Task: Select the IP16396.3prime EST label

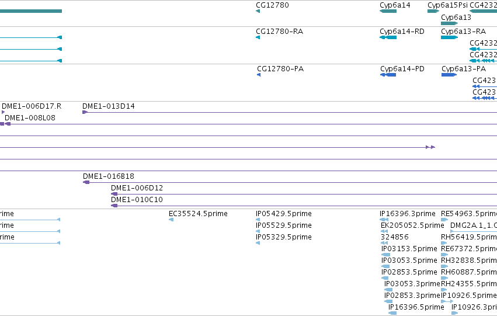Action: click(408, 214)
